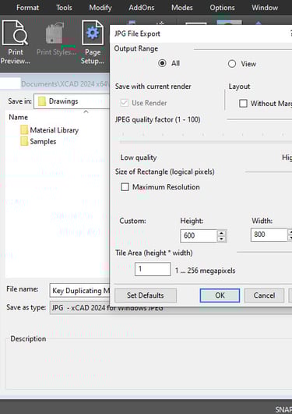This screenshot has width=292, height=414.
Task: Open the Modes menu
Action: [182, 8]
